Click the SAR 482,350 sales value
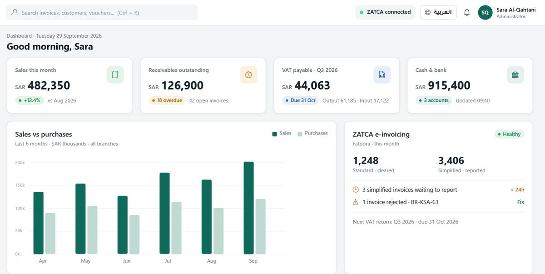This screenshot has height=274, width=545. click(42, 85)
